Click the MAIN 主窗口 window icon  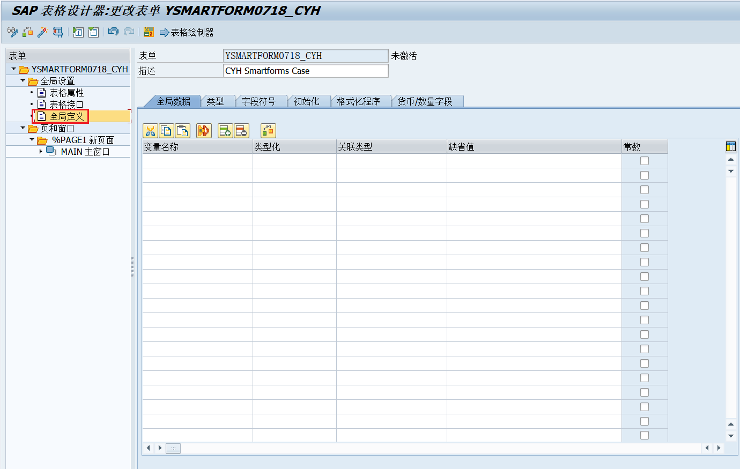click(x=51, y=151)
